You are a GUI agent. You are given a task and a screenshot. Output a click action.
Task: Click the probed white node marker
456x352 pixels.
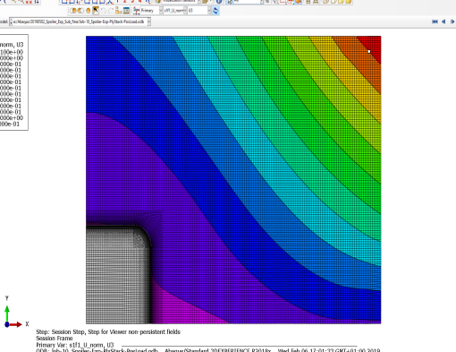369,52
